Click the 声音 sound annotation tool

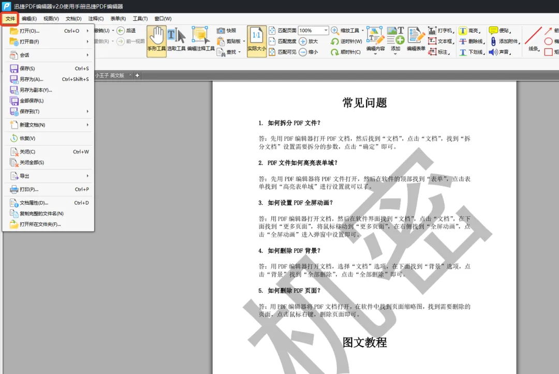(500, 52)
